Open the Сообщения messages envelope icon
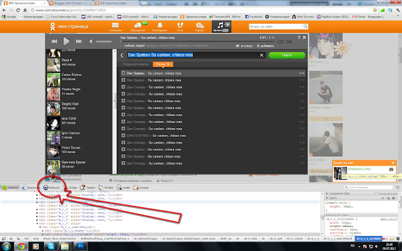Viewport: 402px width, 251px height. point(115,26)
